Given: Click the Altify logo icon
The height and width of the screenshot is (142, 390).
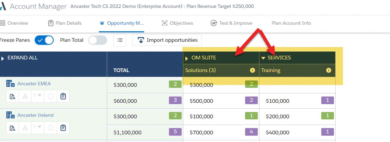Looking at the screenshot, I should [x=2, y=7].
